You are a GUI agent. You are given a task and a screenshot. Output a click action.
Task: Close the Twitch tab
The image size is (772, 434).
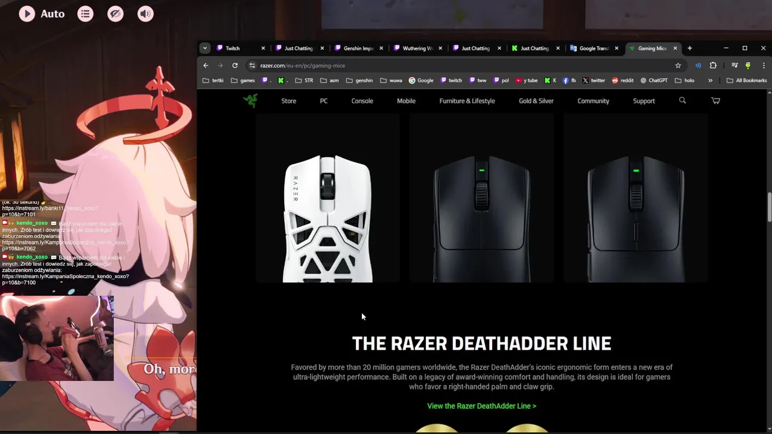click(x=263, y=48)
